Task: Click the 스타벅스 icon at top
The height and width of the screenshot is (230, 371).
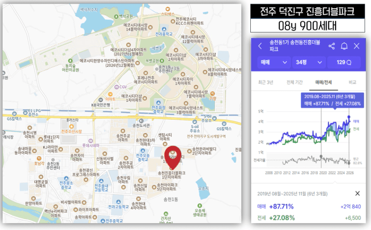Action: coord(168,9)
